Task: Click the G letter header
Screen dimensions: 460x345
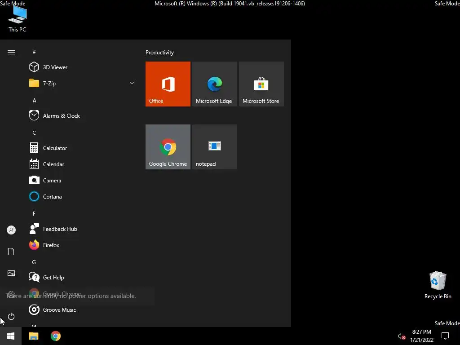Action: point(34,262)
